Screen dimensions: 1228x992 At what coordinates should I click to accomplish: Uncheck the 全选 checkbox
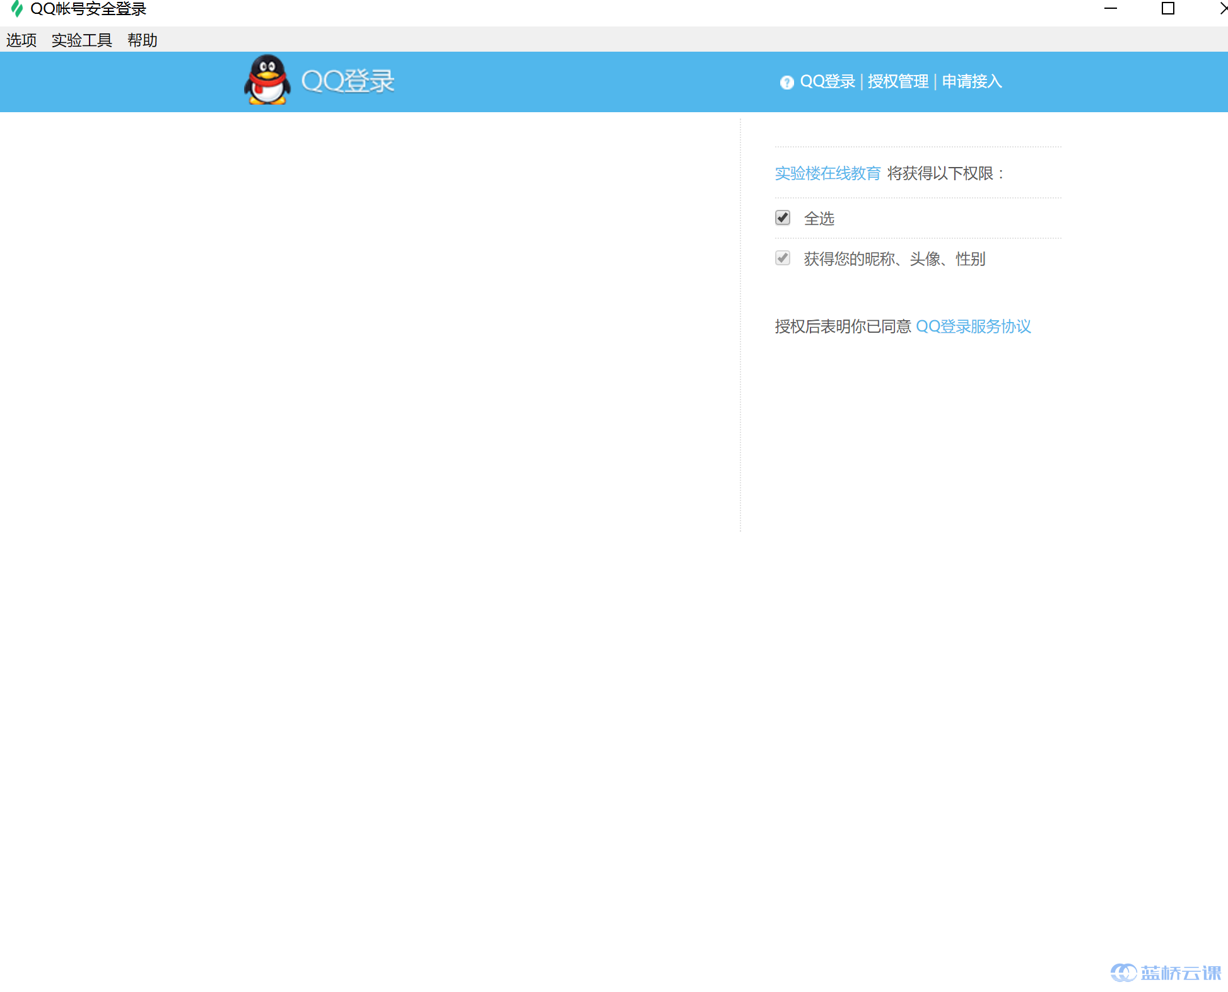pos(783,218)
